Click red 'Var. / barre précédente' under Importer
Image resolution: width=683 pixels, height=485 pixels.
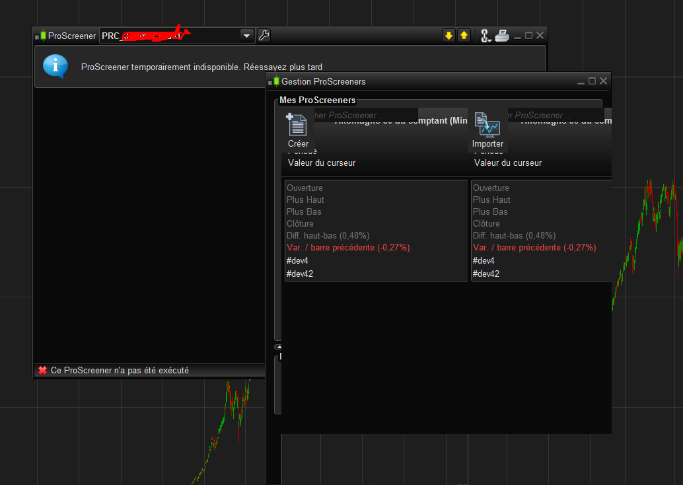click(x=534, y=248)
